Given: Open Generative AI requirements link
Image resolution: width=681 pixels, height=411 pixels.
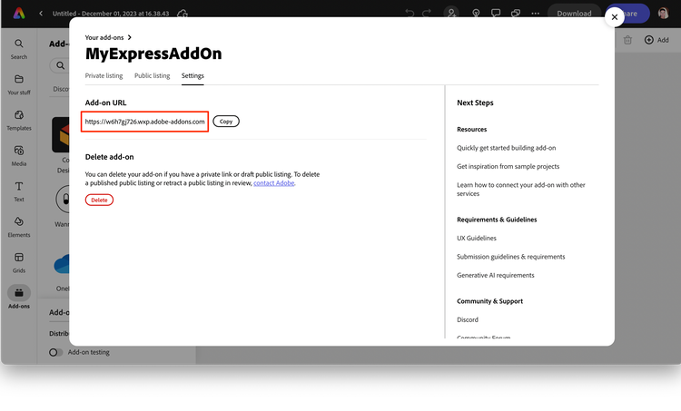Looking at the screenshot, I should [496, 275].
